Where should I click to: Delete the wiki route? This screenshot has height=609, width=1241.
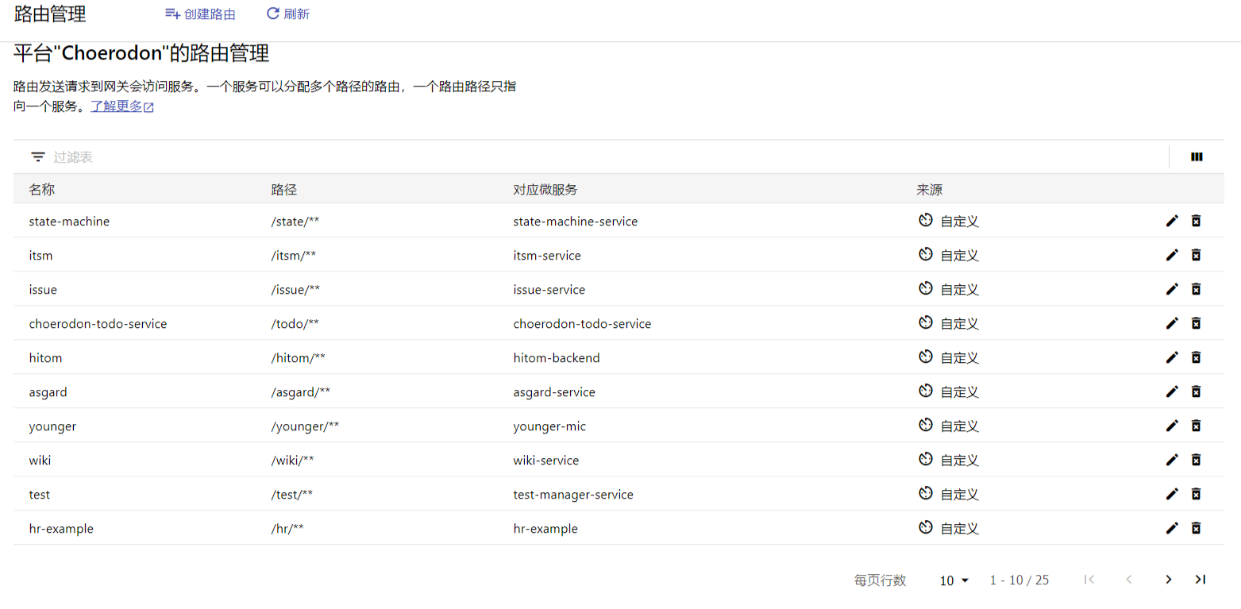click(x=1196, y=460)
